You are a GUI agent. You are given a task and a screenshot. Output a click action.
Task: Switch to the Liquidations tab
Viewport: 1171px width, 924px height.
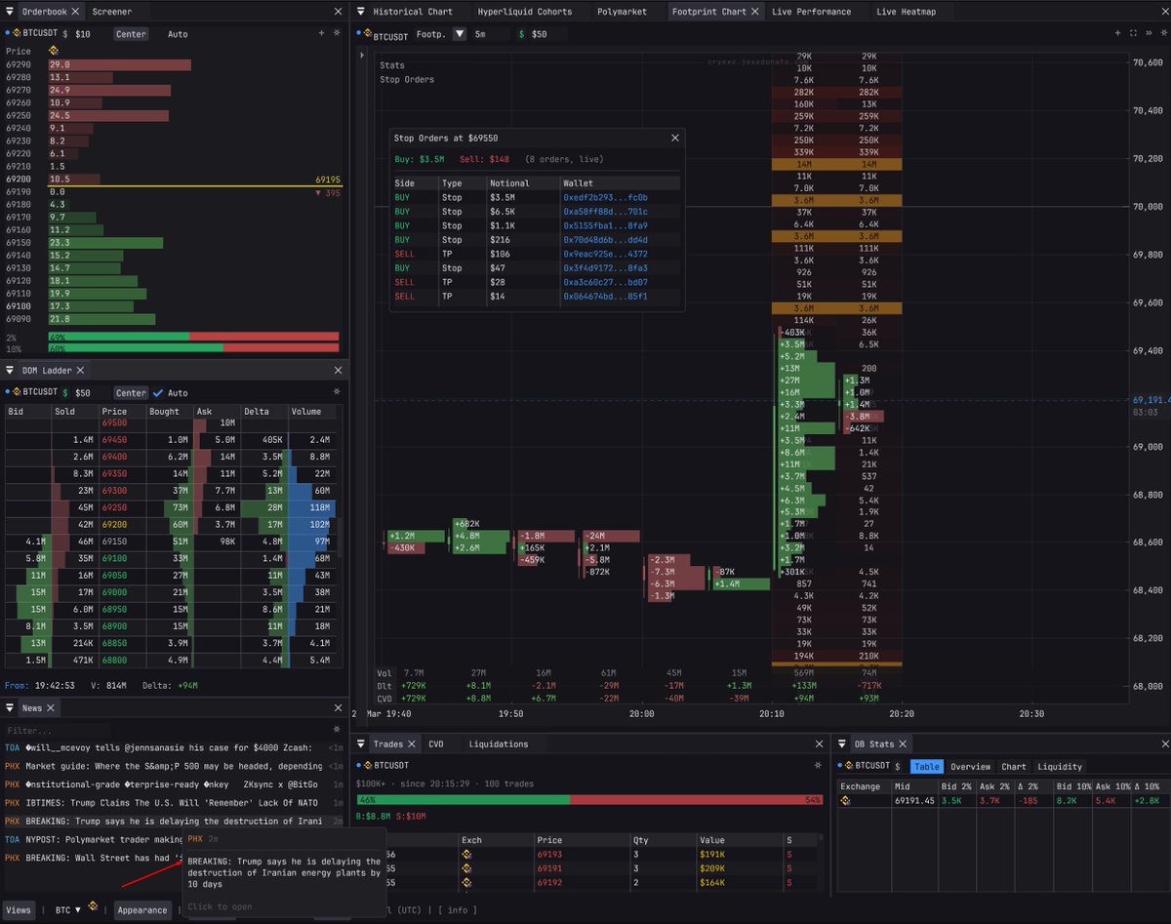coord(498,743)
